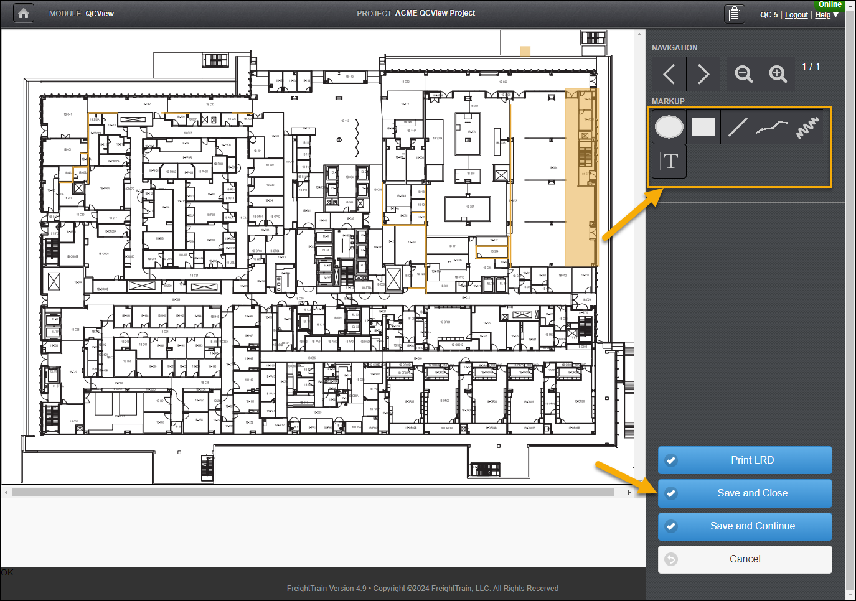The width and height of the screenshot is (856, 601).
Task: Click the horizontal scrollbar under the drawing
Action: click(x=313, y=492)
